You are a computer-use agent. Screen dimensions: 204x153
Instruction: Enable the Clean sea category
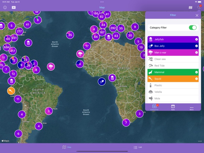[x=173, y=59]
